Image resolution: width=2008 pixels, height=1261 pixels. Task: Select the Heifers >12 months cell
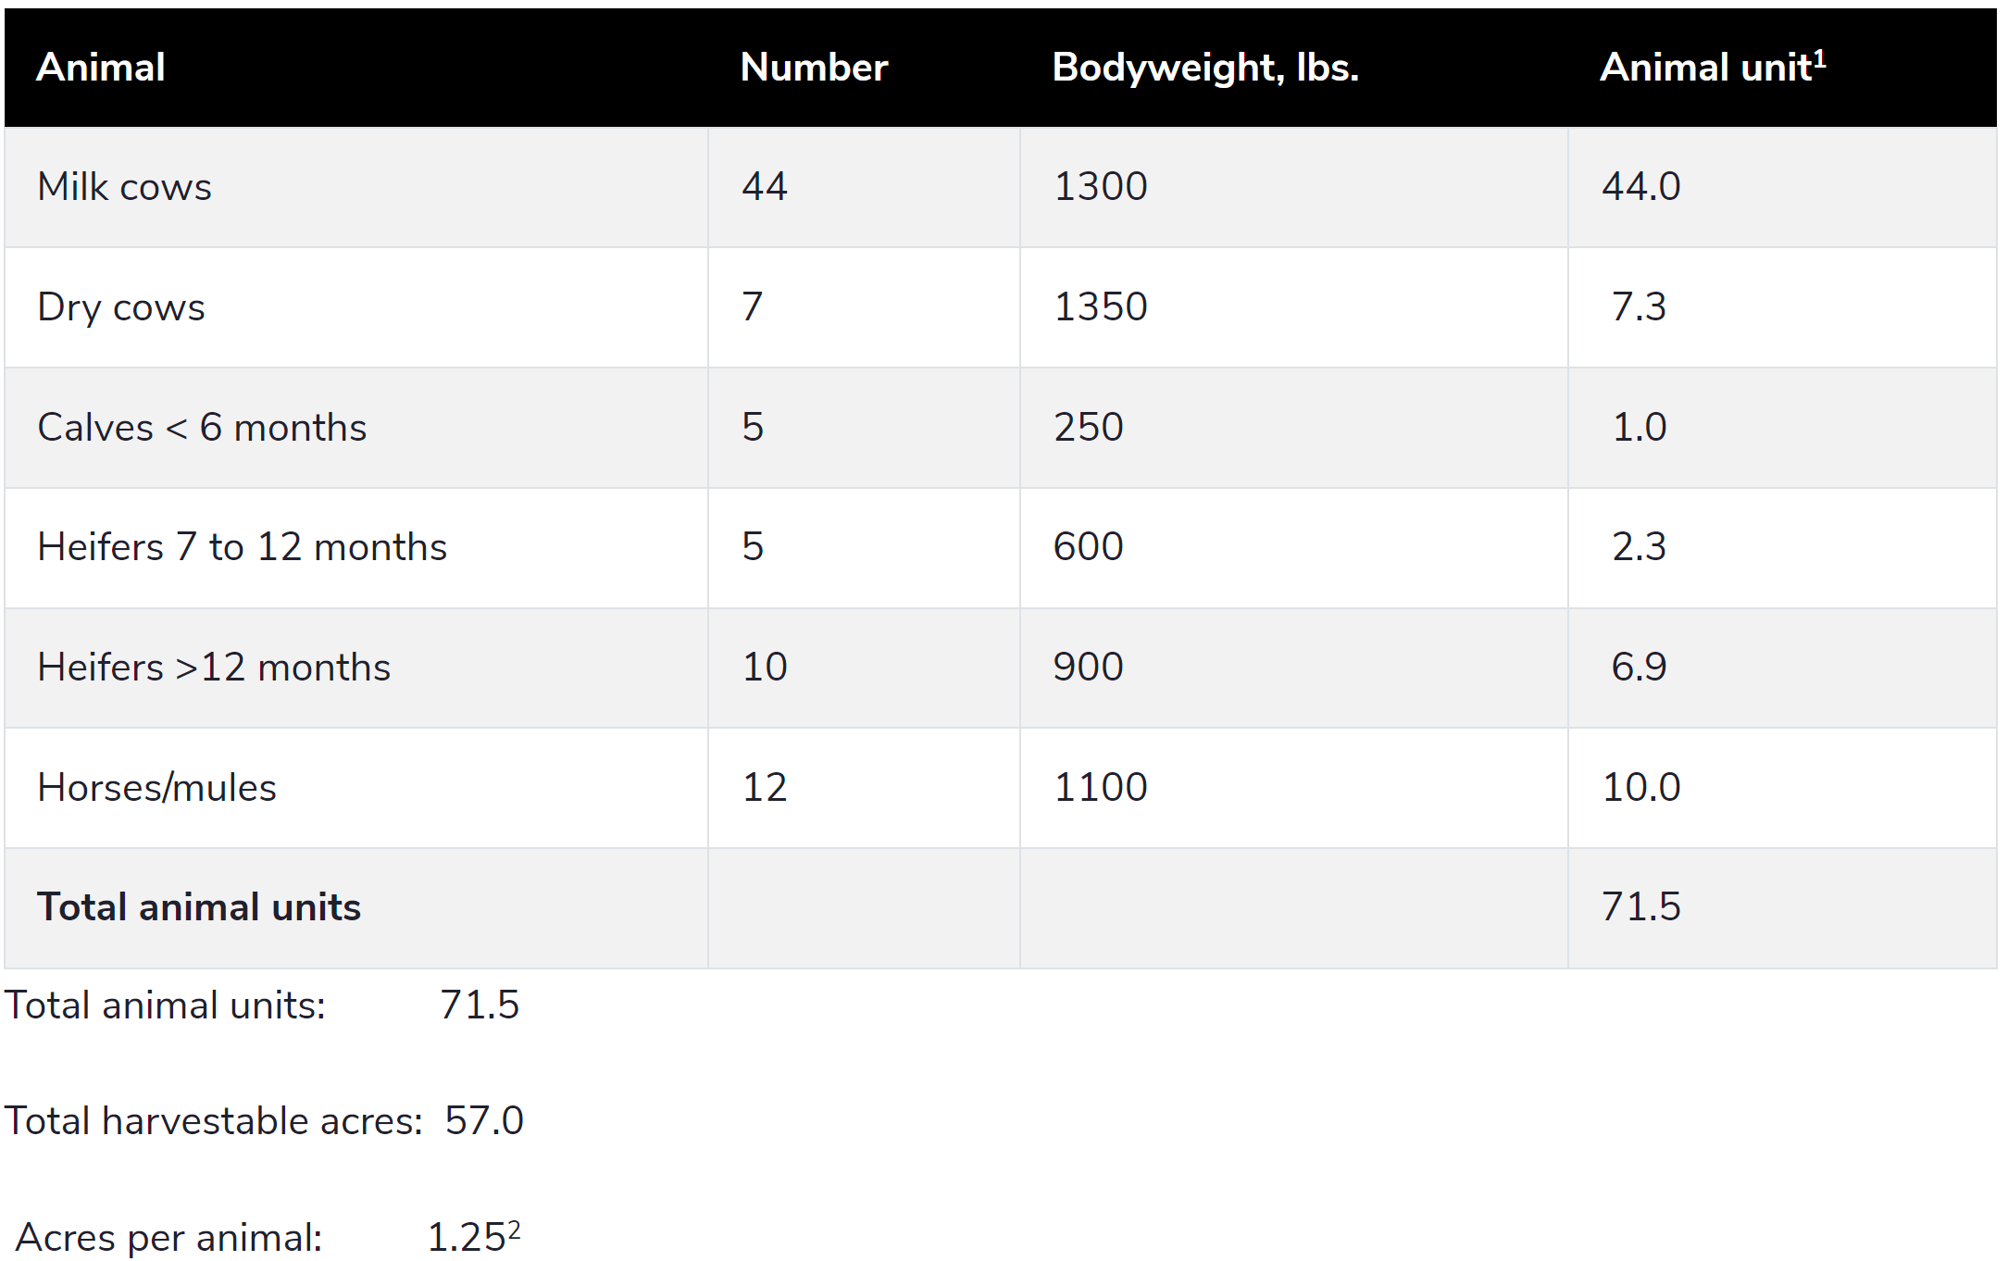(214, 668)
